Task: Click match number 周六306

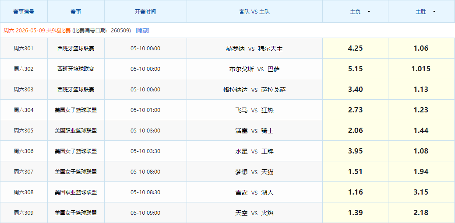Action: point(24,151)
